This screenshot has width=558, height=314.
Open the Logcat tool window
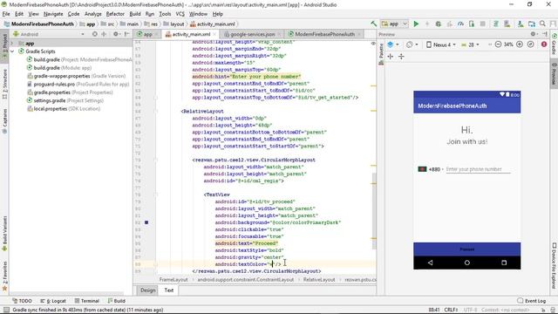[53, 301]
